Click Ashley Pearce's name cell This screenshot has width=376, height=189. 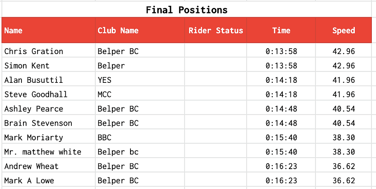pyautogui.click(x=34, y=109)
